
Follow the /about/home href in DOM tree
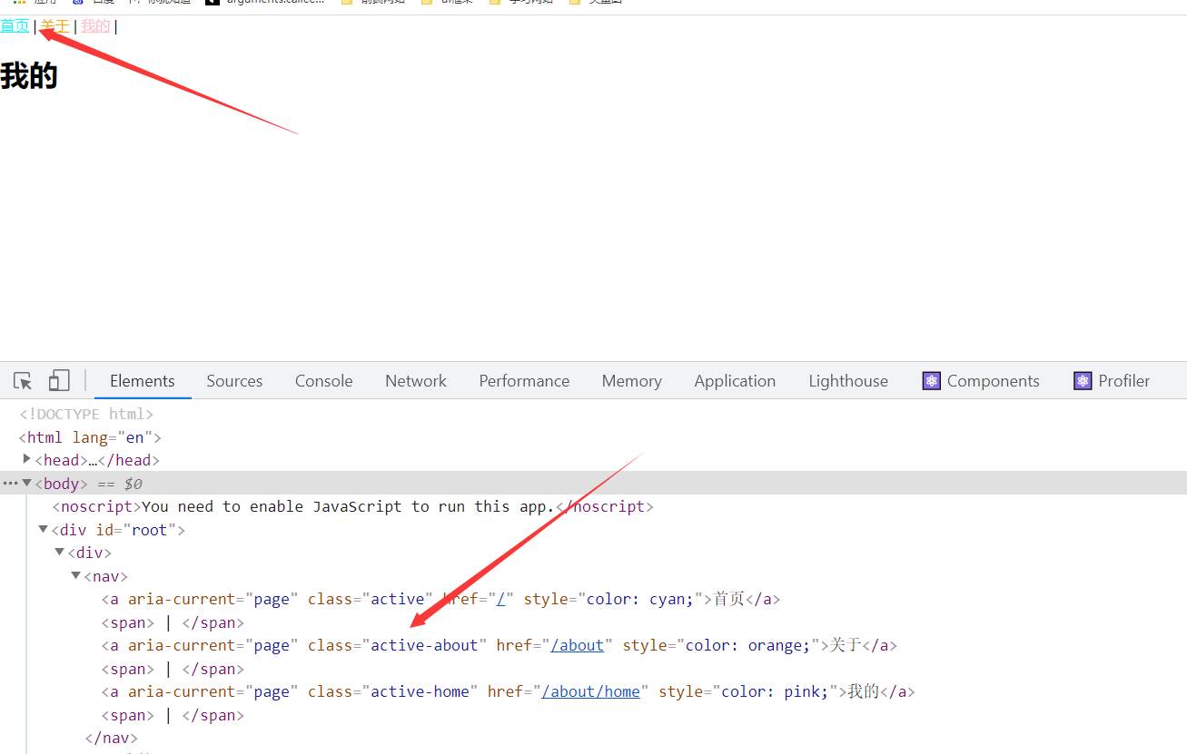[591, 691]
